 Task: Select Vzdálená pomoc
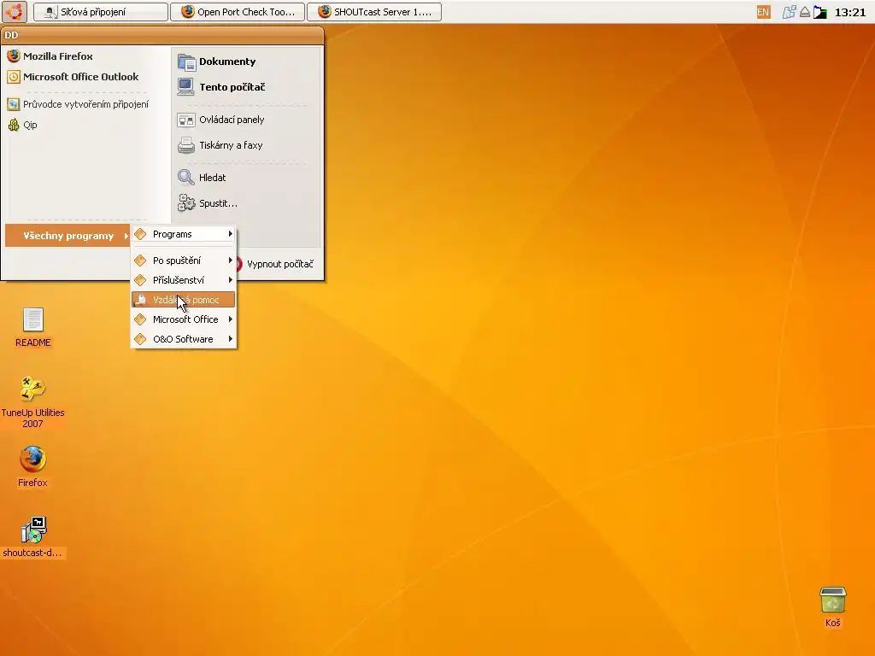click(184, 300)
